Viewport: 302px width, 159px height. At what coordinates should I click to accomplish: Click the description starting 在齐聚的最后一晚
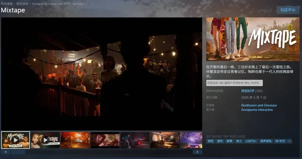tap(250, 72)
